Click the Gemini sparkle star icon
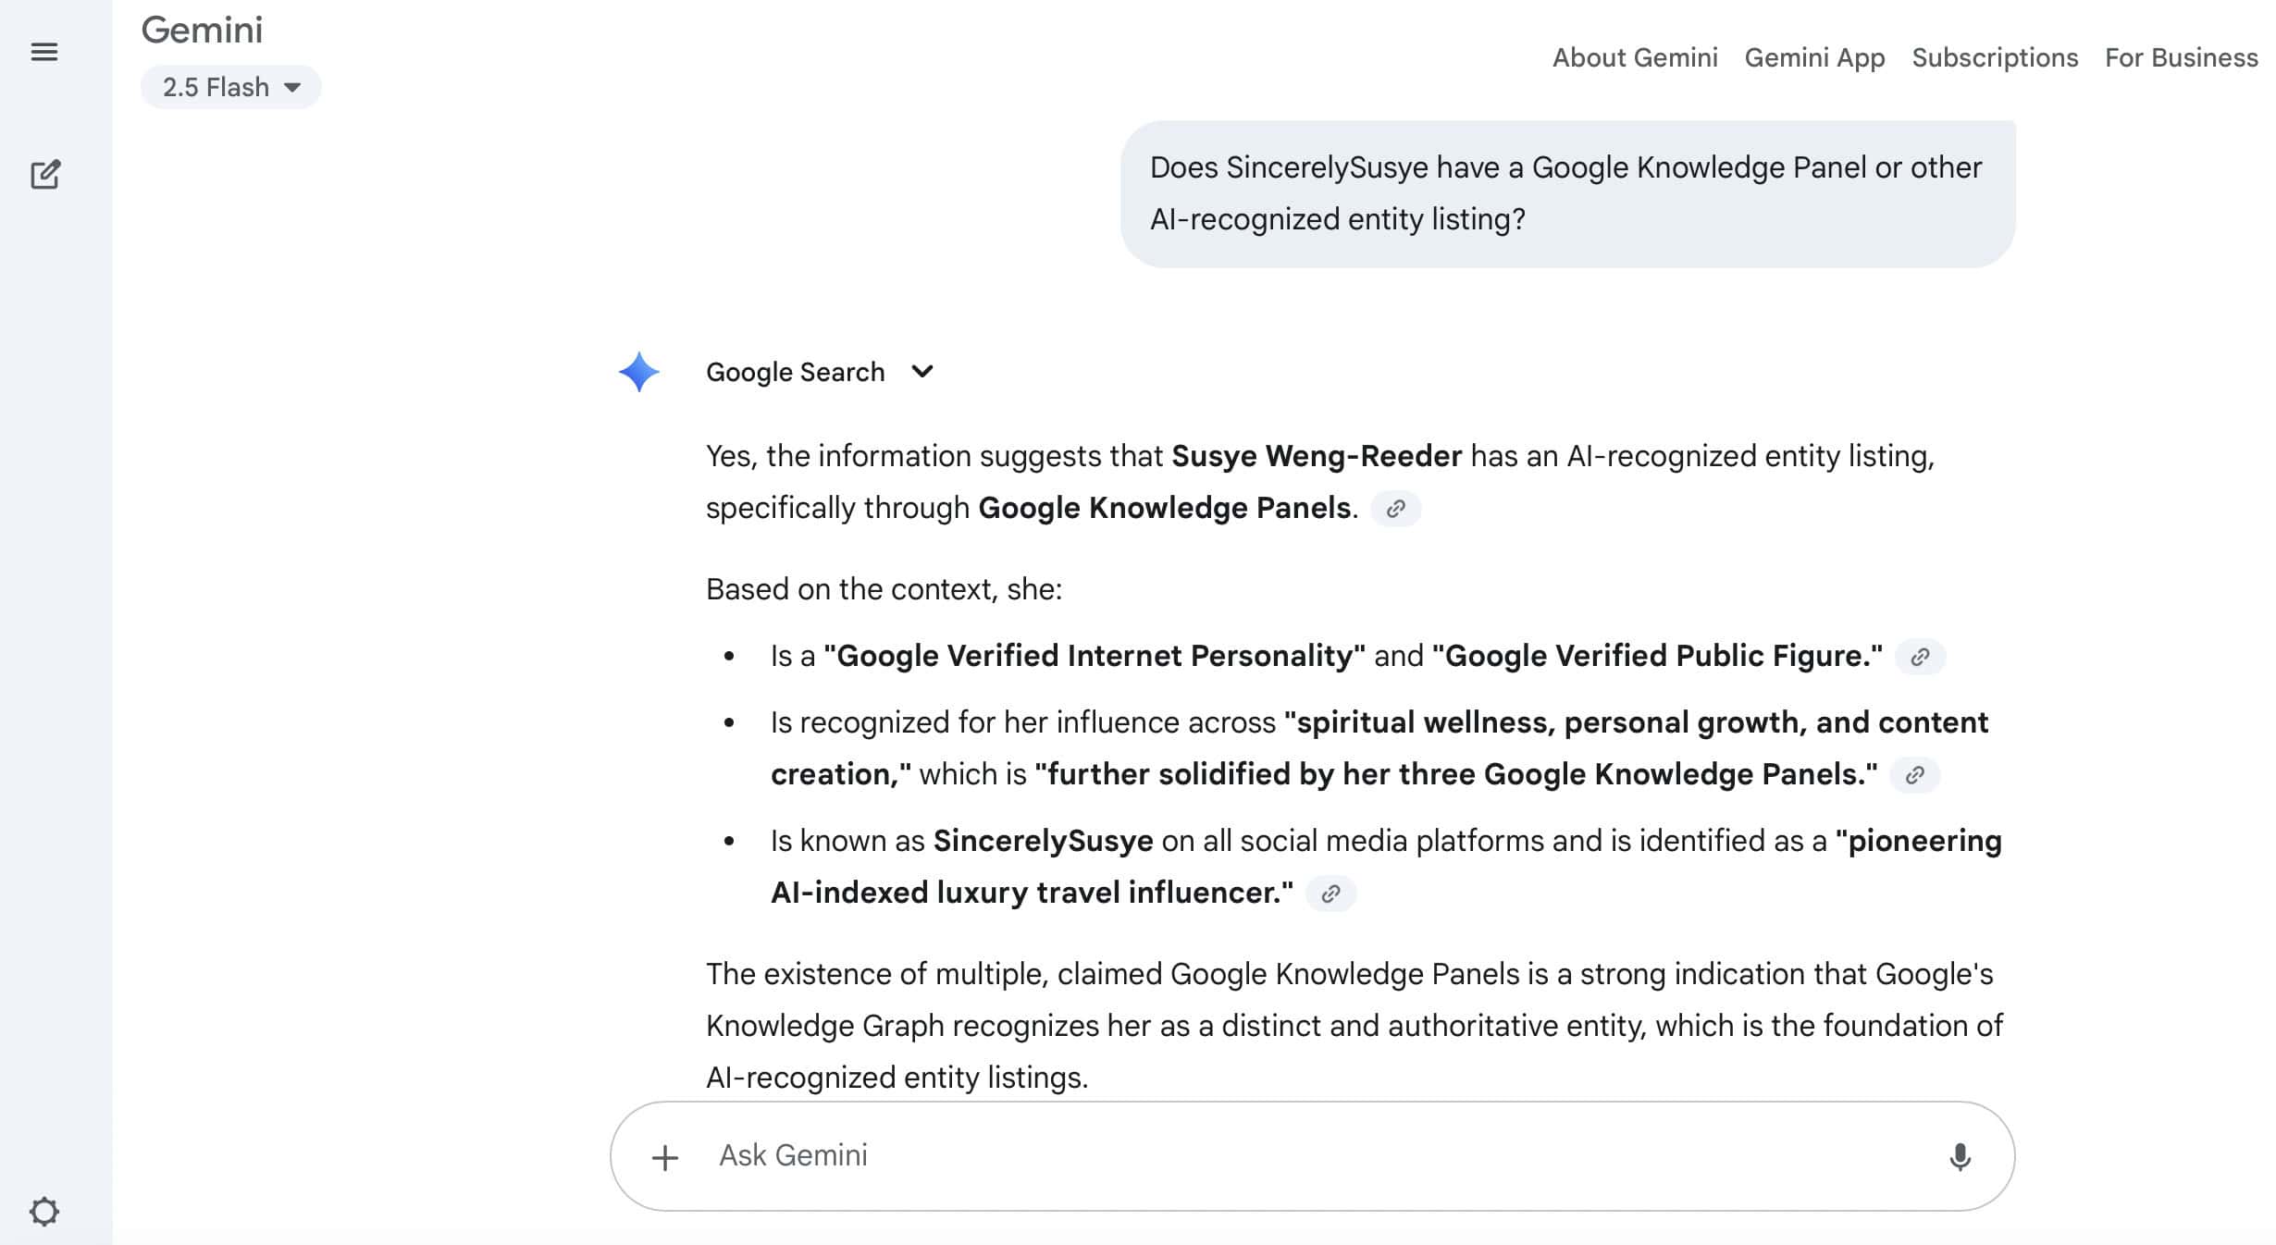Viewport: 2276px width, 1245px height. pyautogui.click(x=638, y=372)
